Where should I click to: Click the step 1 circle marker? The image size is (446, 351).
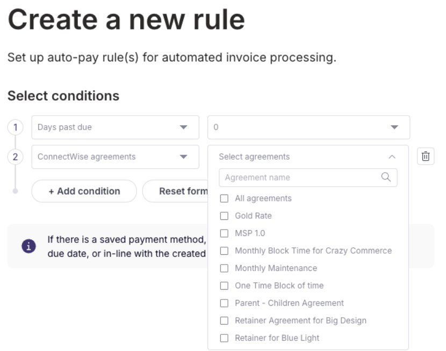pyautogui.click(x=15, y=127)
